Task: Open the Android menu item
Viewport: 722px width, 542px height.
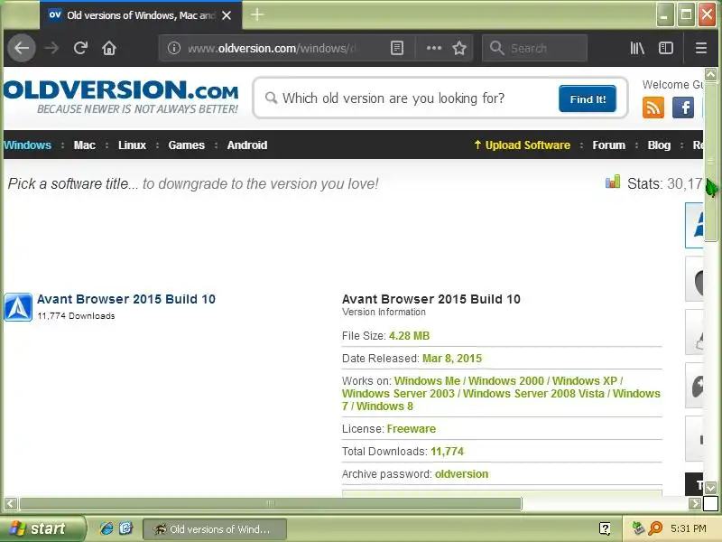Action: pyautogui.click(x=247, y=145)
